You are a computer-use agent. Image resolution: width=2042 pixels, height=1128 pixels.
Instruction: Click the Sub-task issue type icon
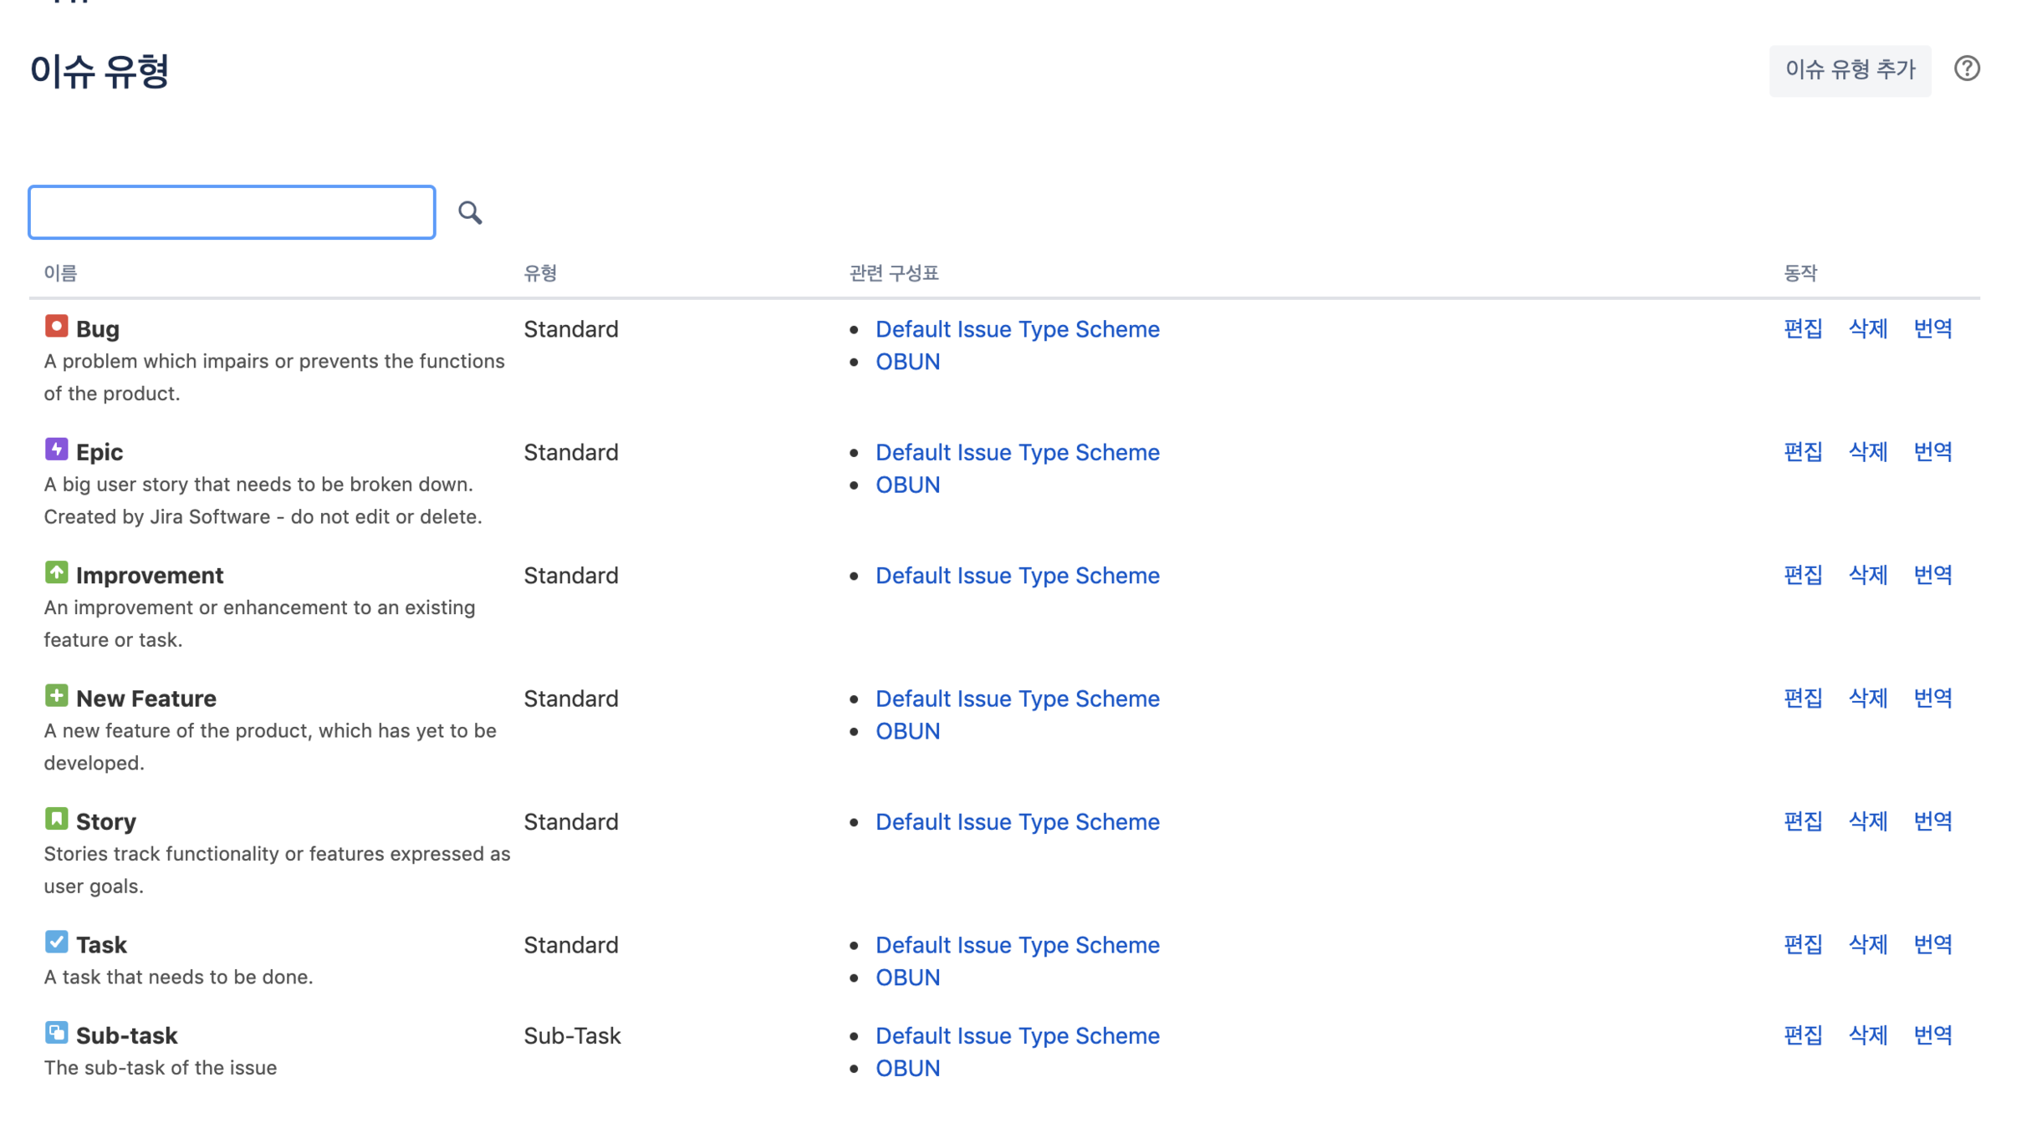coord(56,1033)
